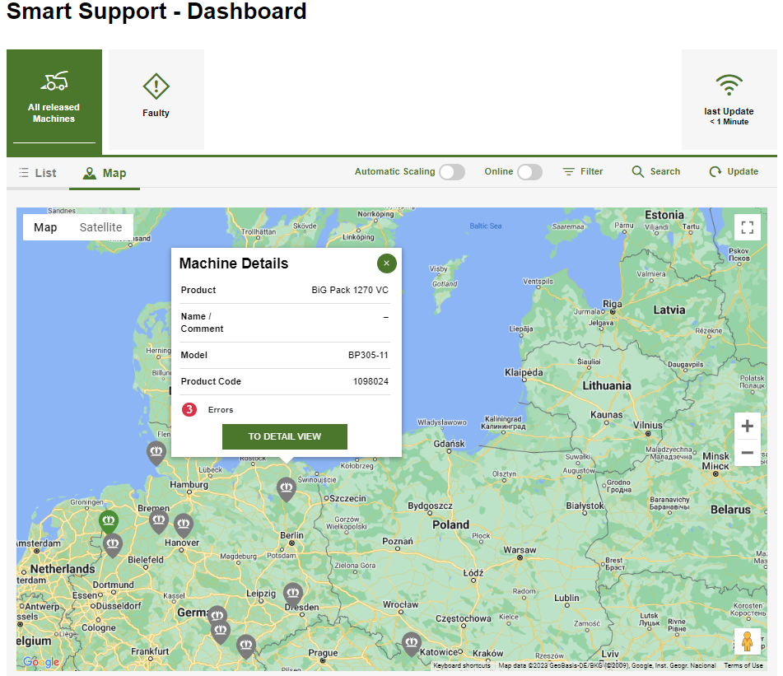Screen dimensions: 783x676
Task: Switch to the List tab
Action: pos(38,173)
